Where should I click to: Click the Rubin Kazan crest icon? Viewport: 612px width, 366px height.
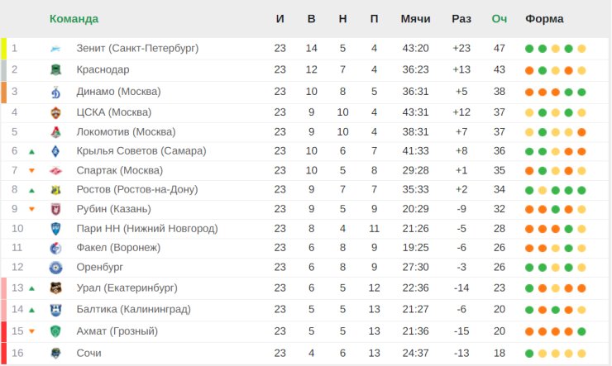pos(55,209)
